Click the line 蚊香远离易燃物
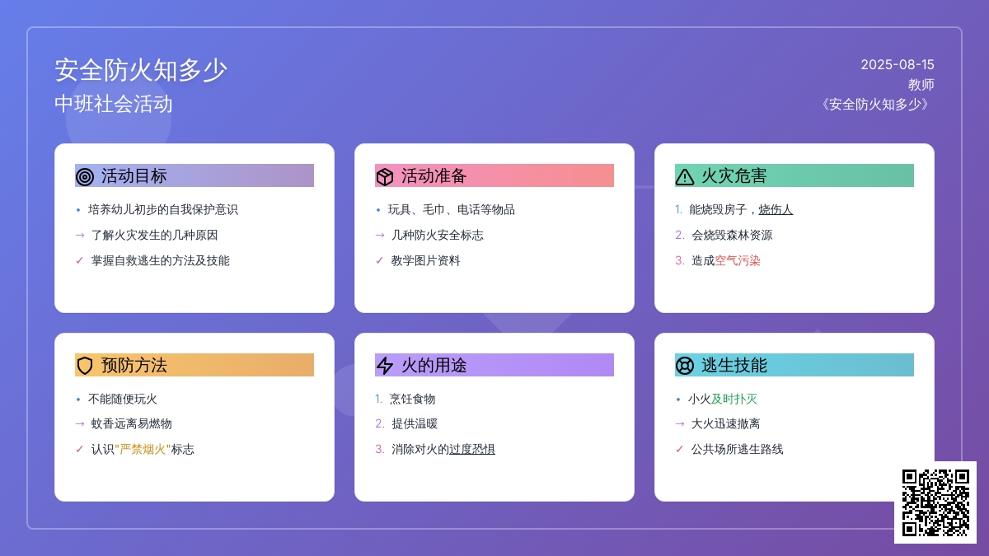 pos(132,423)
